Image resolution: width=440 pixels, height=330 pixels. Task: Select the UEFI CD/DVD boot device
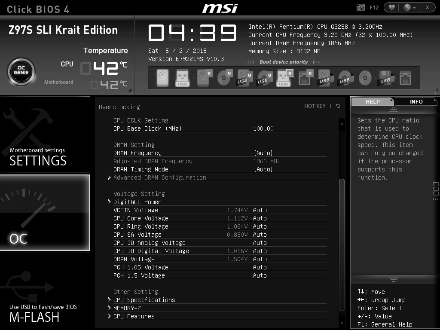225,78
